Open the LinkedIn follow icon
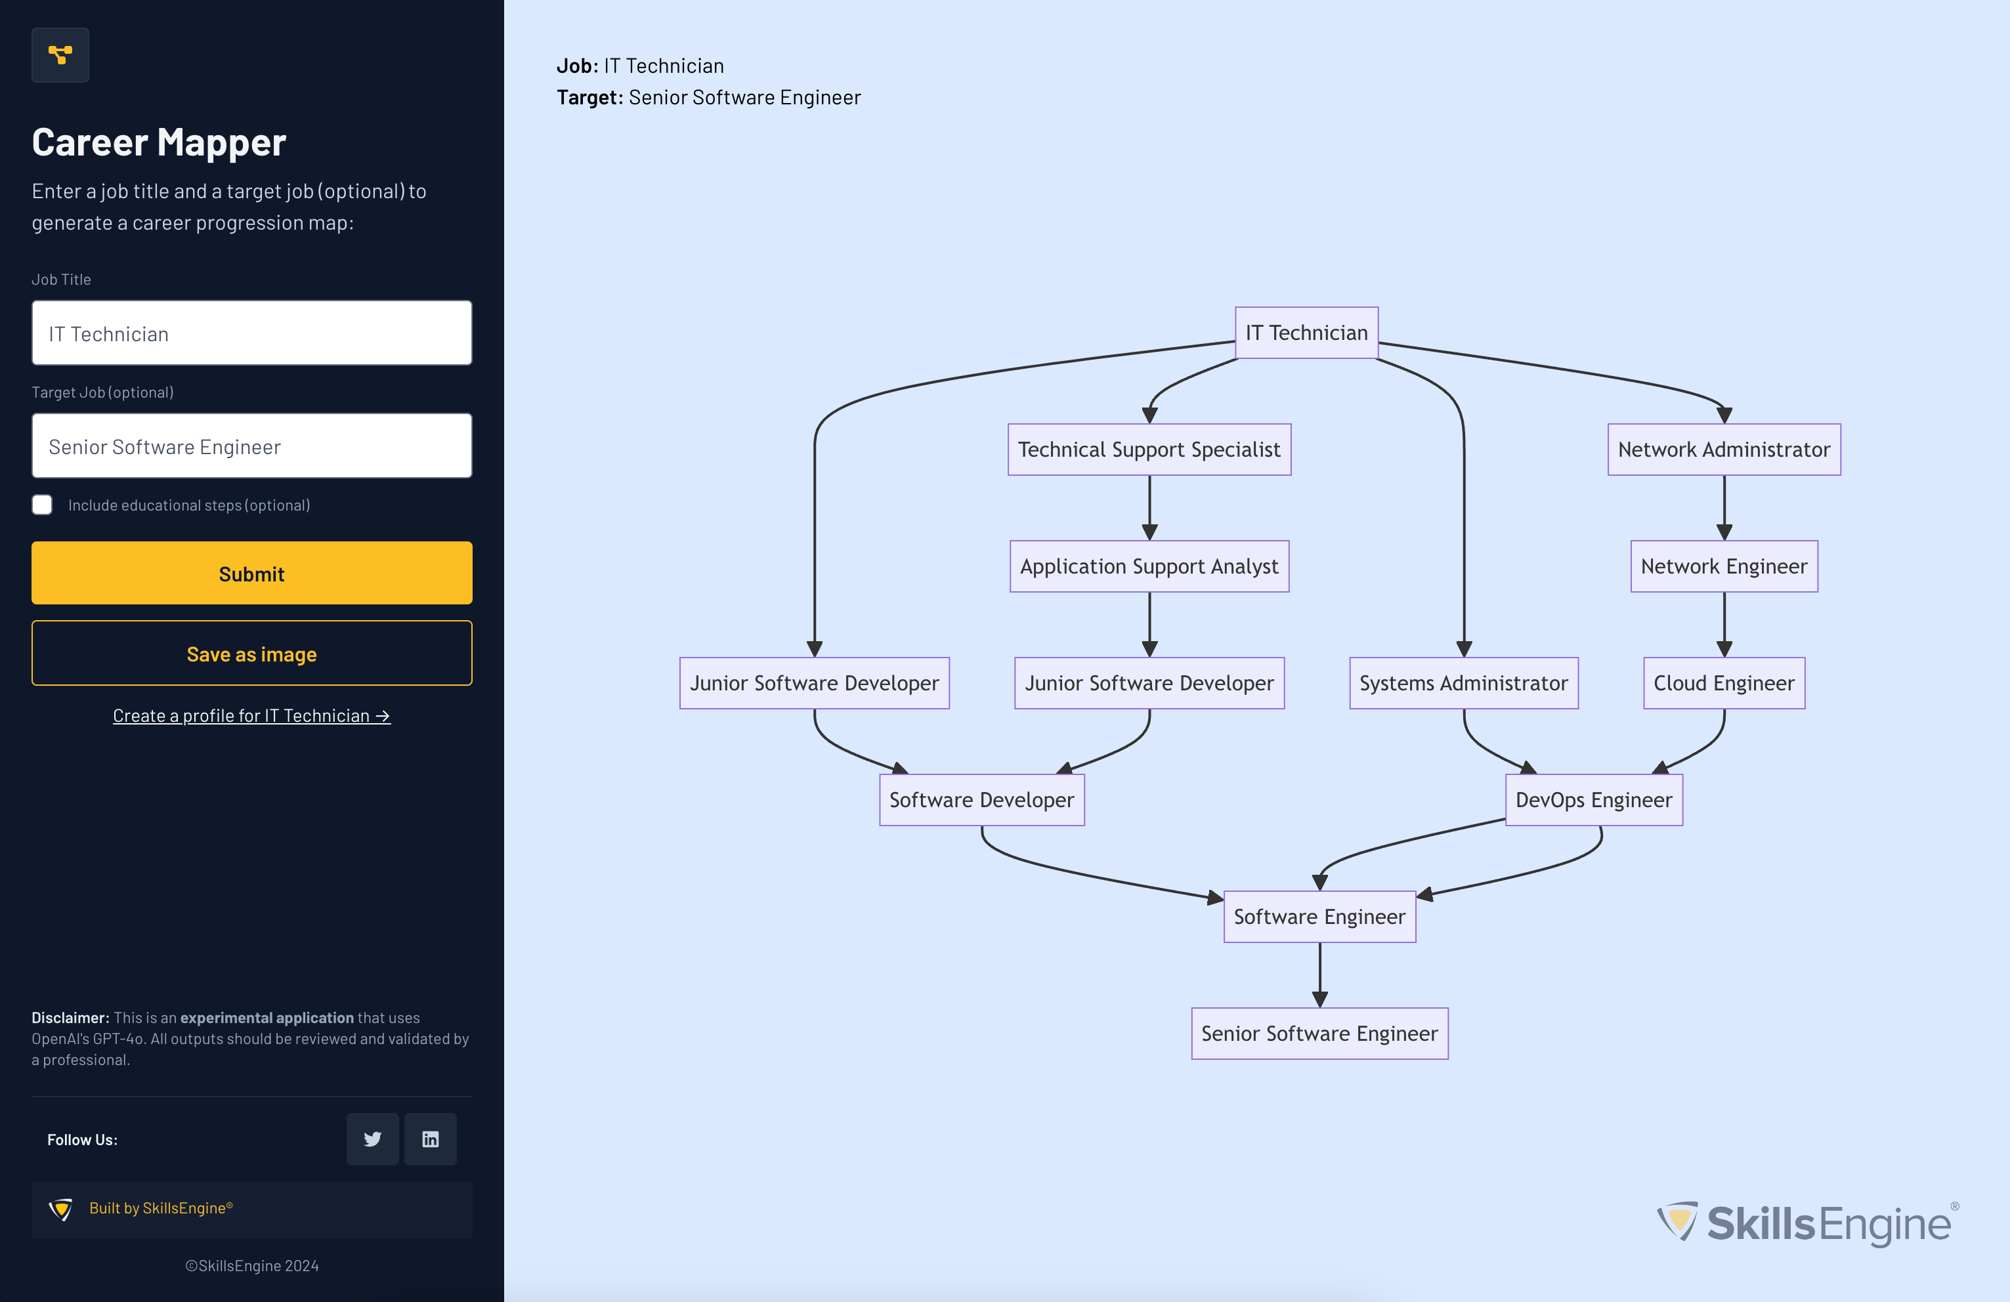Viewport: 2010px width, 1302px height. tap(430, 1139)
